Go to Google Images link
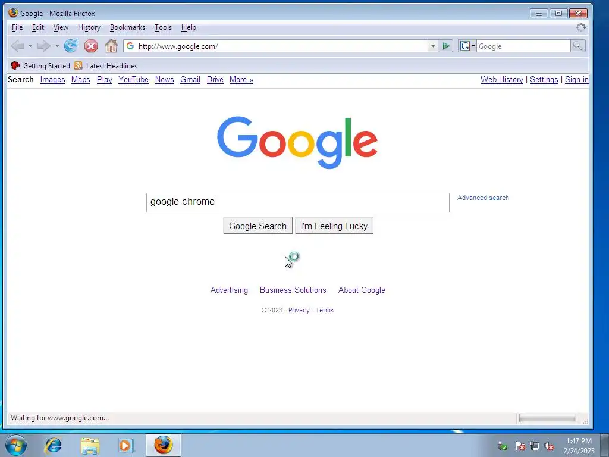 coord(52,79)
